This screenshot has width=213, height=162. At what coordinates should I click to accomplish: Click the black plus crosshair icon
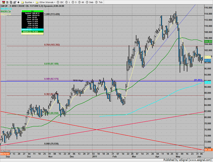(18, 2)
